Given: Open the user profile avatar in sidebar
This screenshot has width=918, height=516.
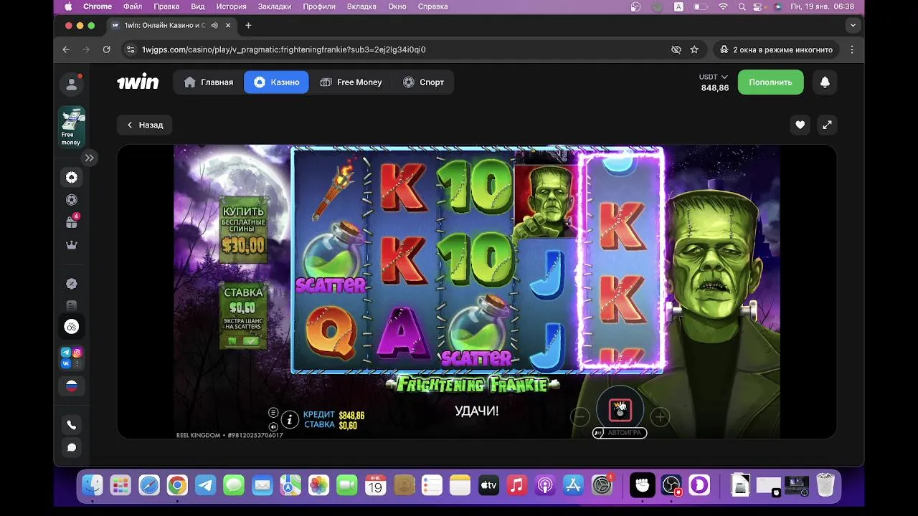Looking at the screenshot, I should (x=72, y=84).
